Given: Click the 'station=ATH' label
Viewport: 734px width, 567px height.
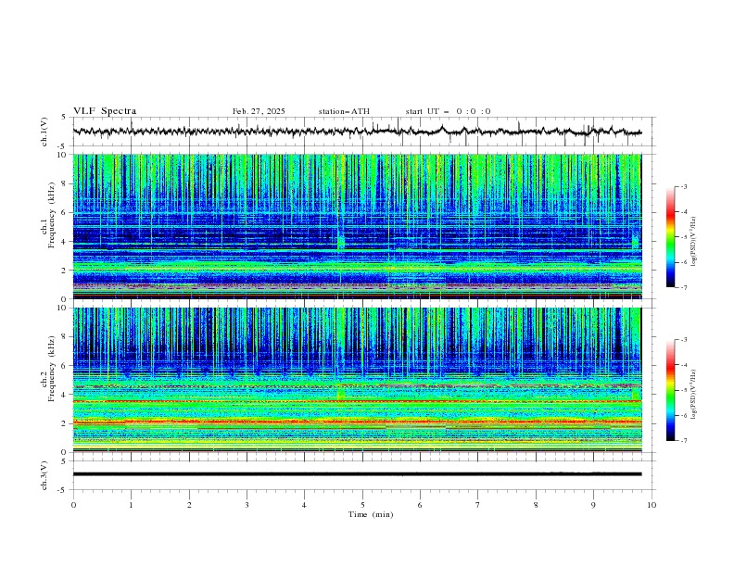Looking at the screenshot, I should point(344,111).
